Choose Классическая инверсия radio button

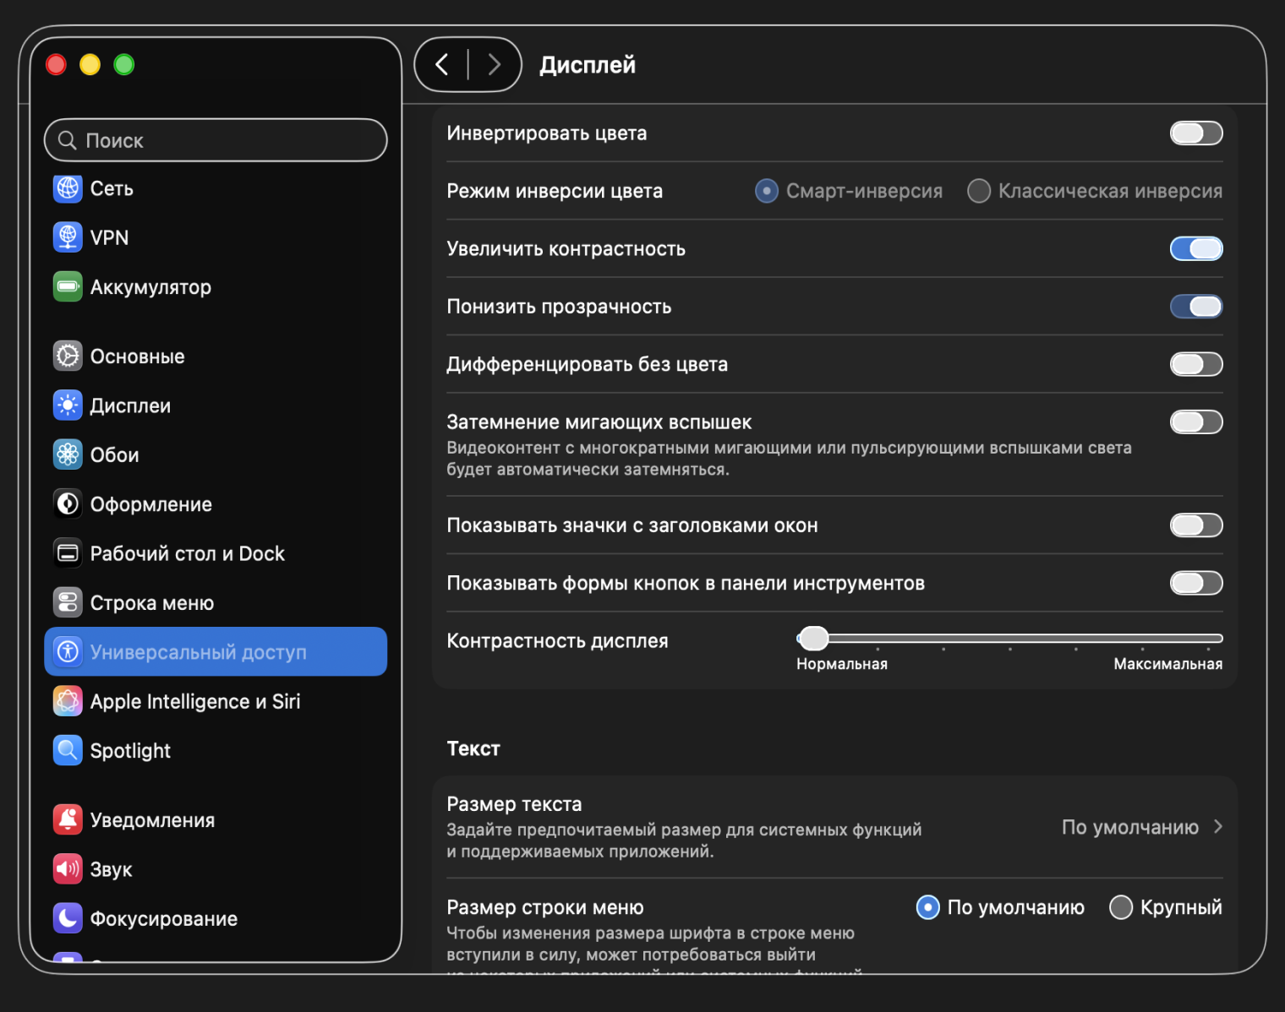pos(979,191)
